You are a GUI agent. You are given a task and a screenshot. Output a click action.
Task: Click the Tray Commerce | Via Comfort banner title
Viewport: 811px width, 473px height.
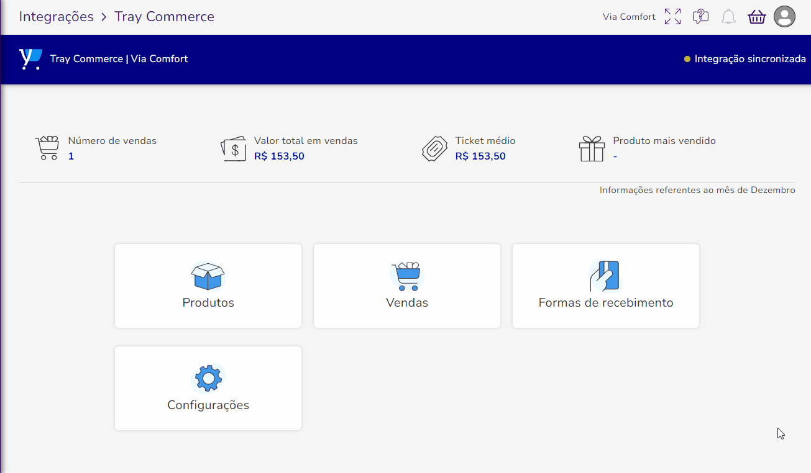pyautogui.click(x=119, y=59)
